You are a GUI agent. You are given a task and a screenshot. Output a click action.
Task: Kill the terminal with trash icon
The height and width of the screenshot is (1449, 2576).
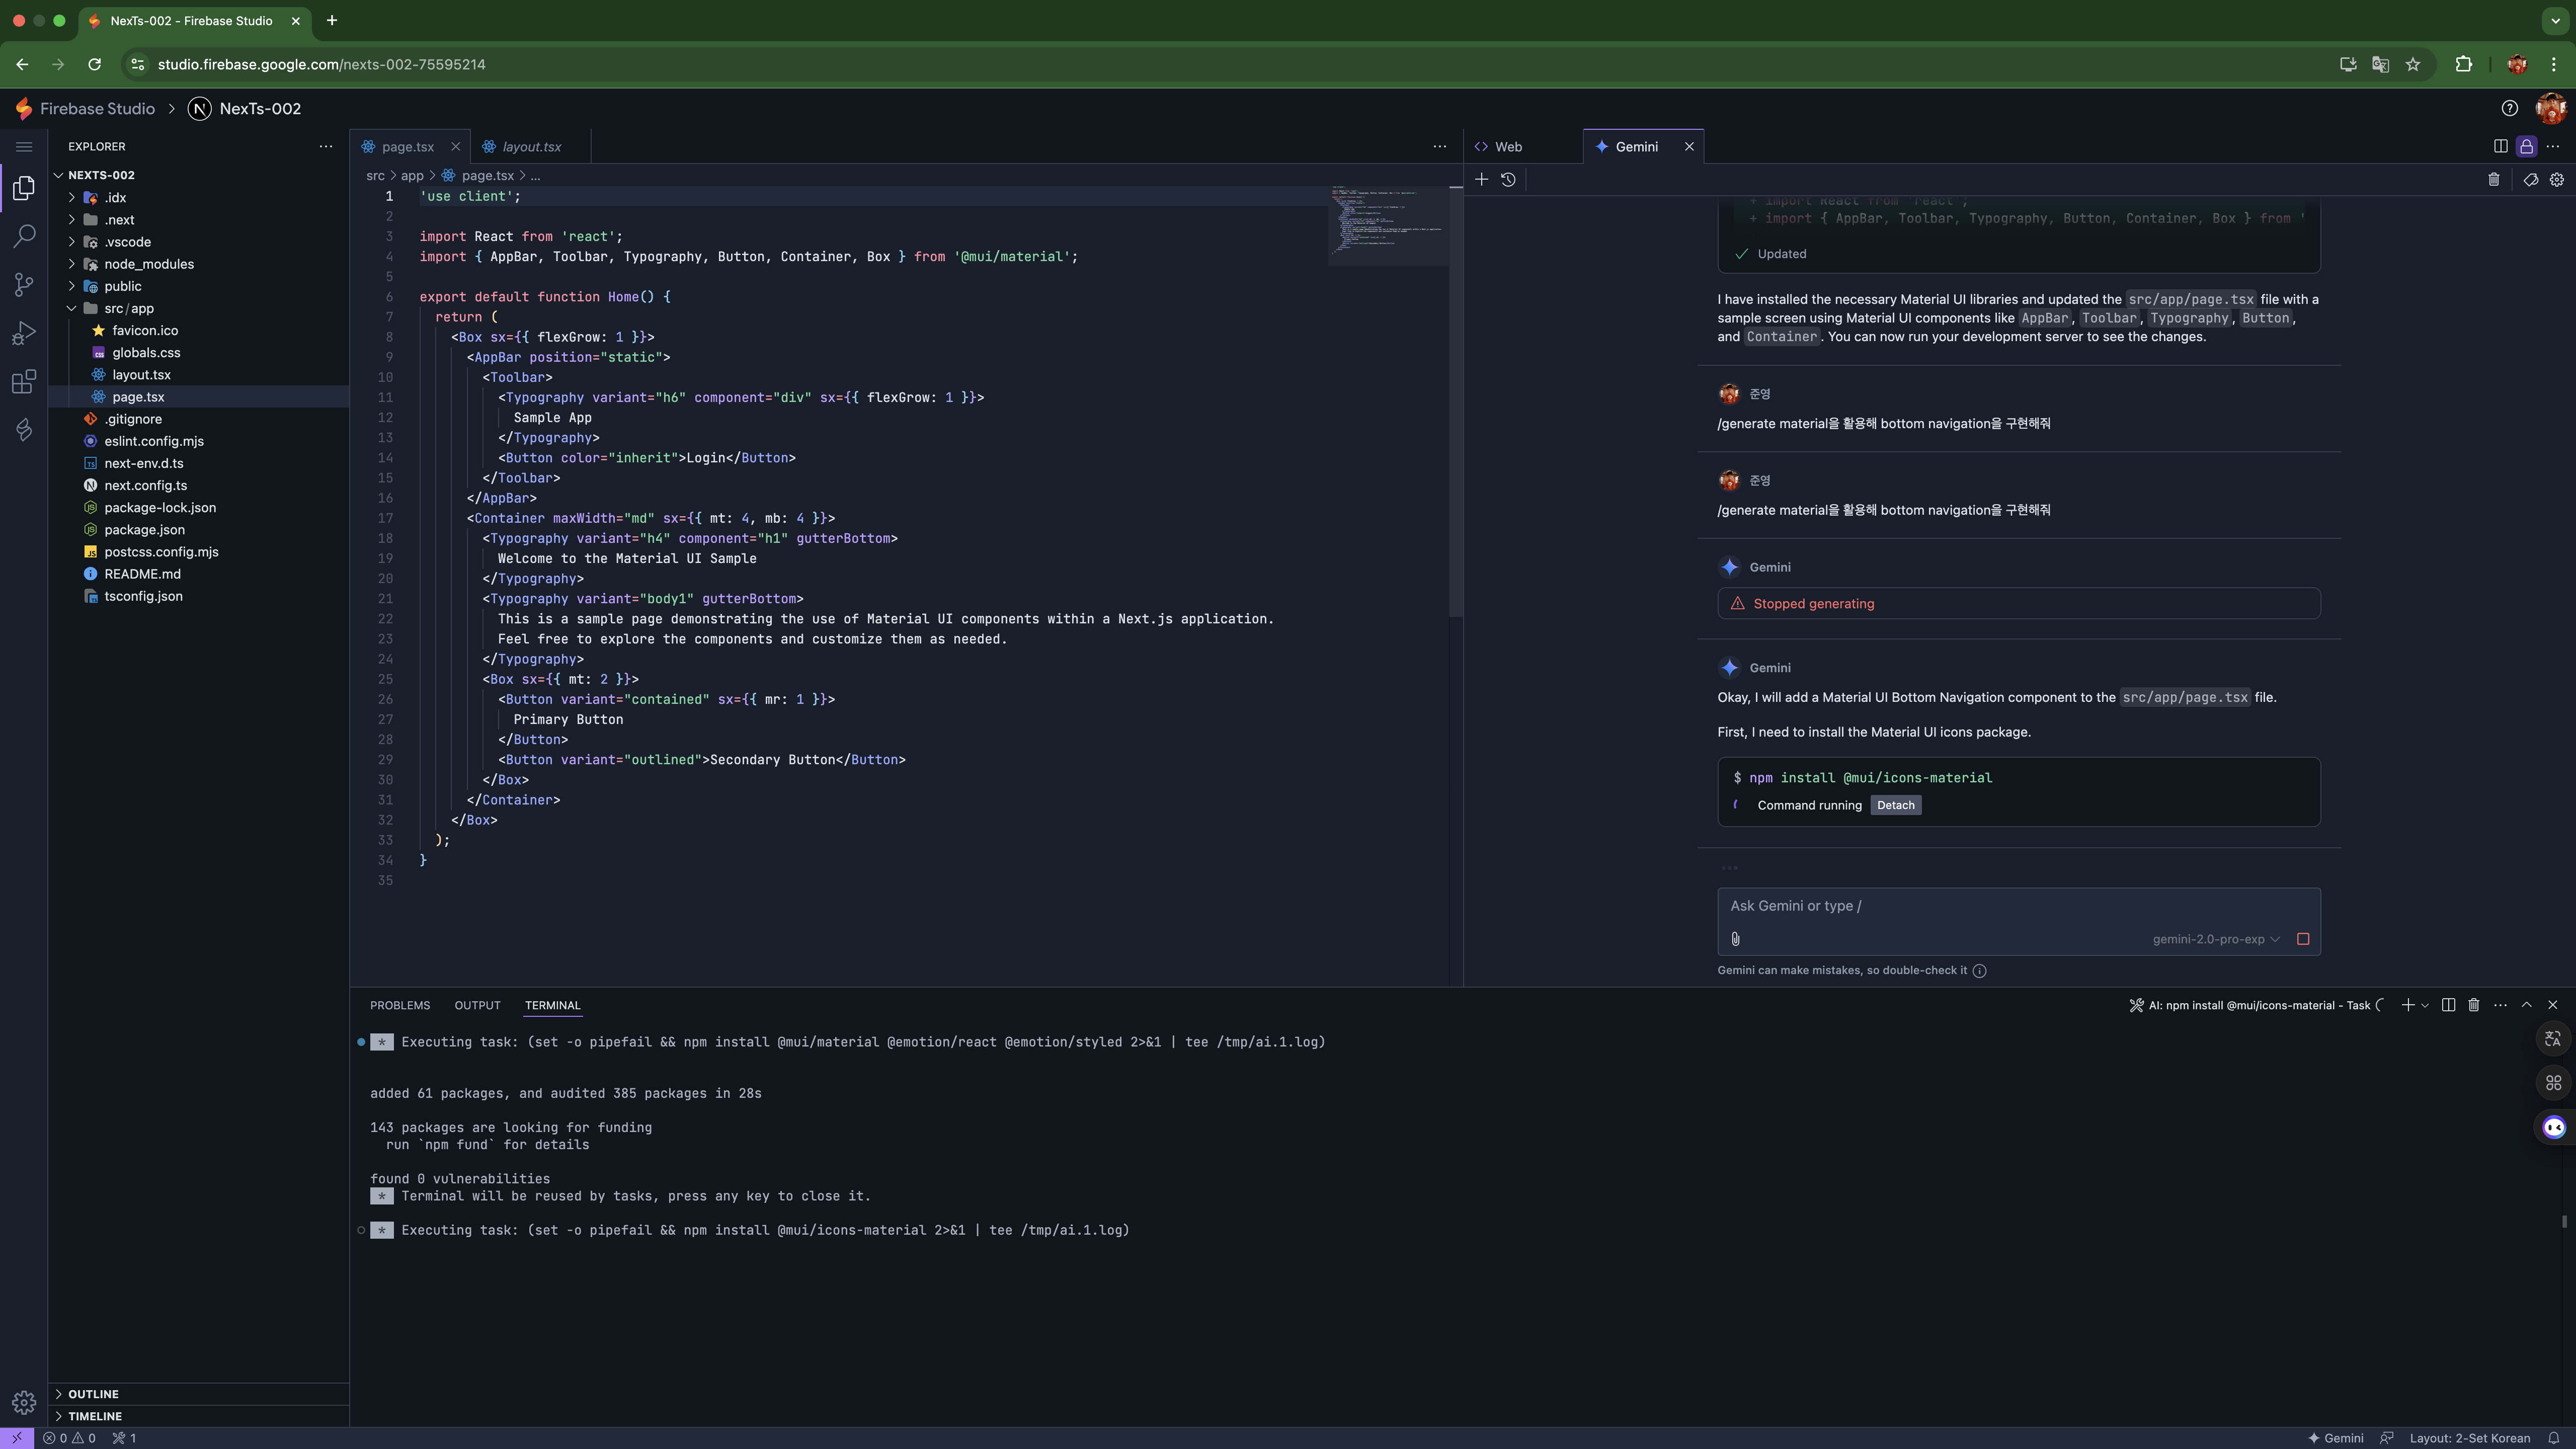[x=2474, y=1005]
